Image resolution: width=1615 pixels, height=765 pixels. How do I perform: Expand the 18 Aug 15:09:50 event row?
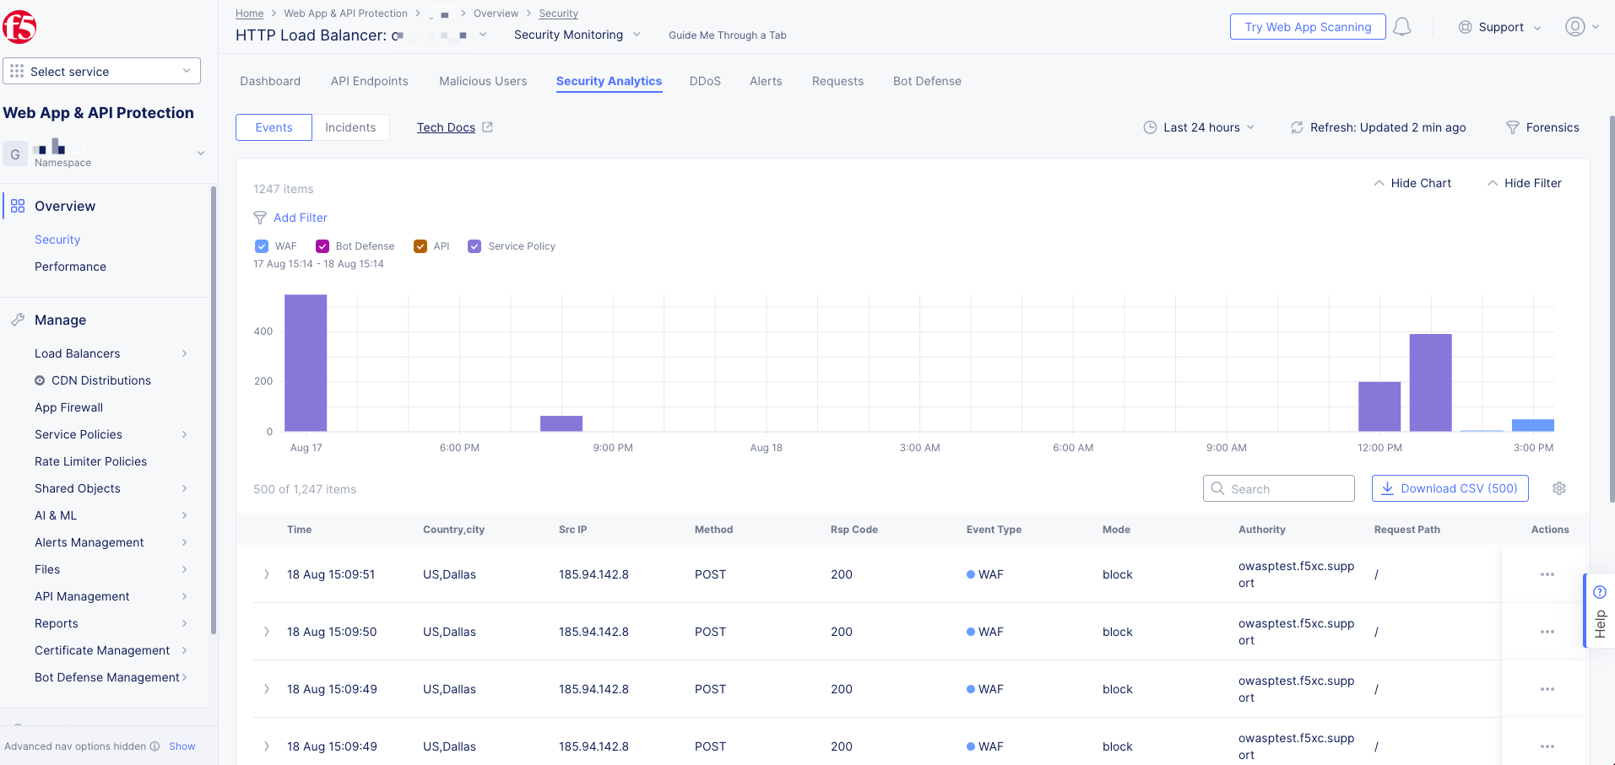(x=267, y=632)
